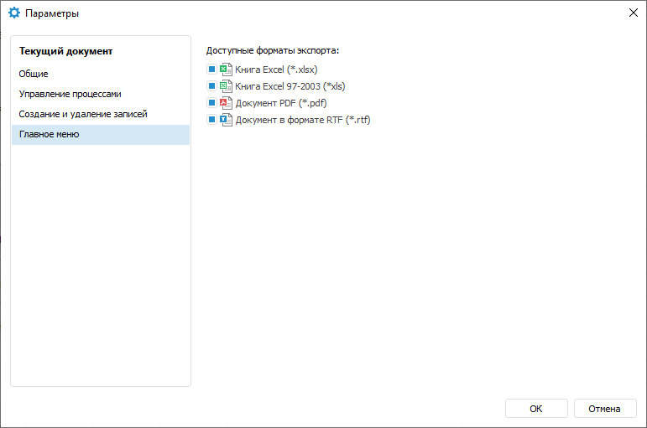
Task: Toggle the Книга Excel (*.xlsx) checkbox
Action: click(211, 70)
